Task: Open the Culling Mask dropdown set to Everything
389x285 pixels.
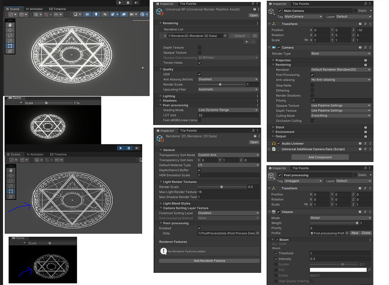Action: tap(340, 116)
